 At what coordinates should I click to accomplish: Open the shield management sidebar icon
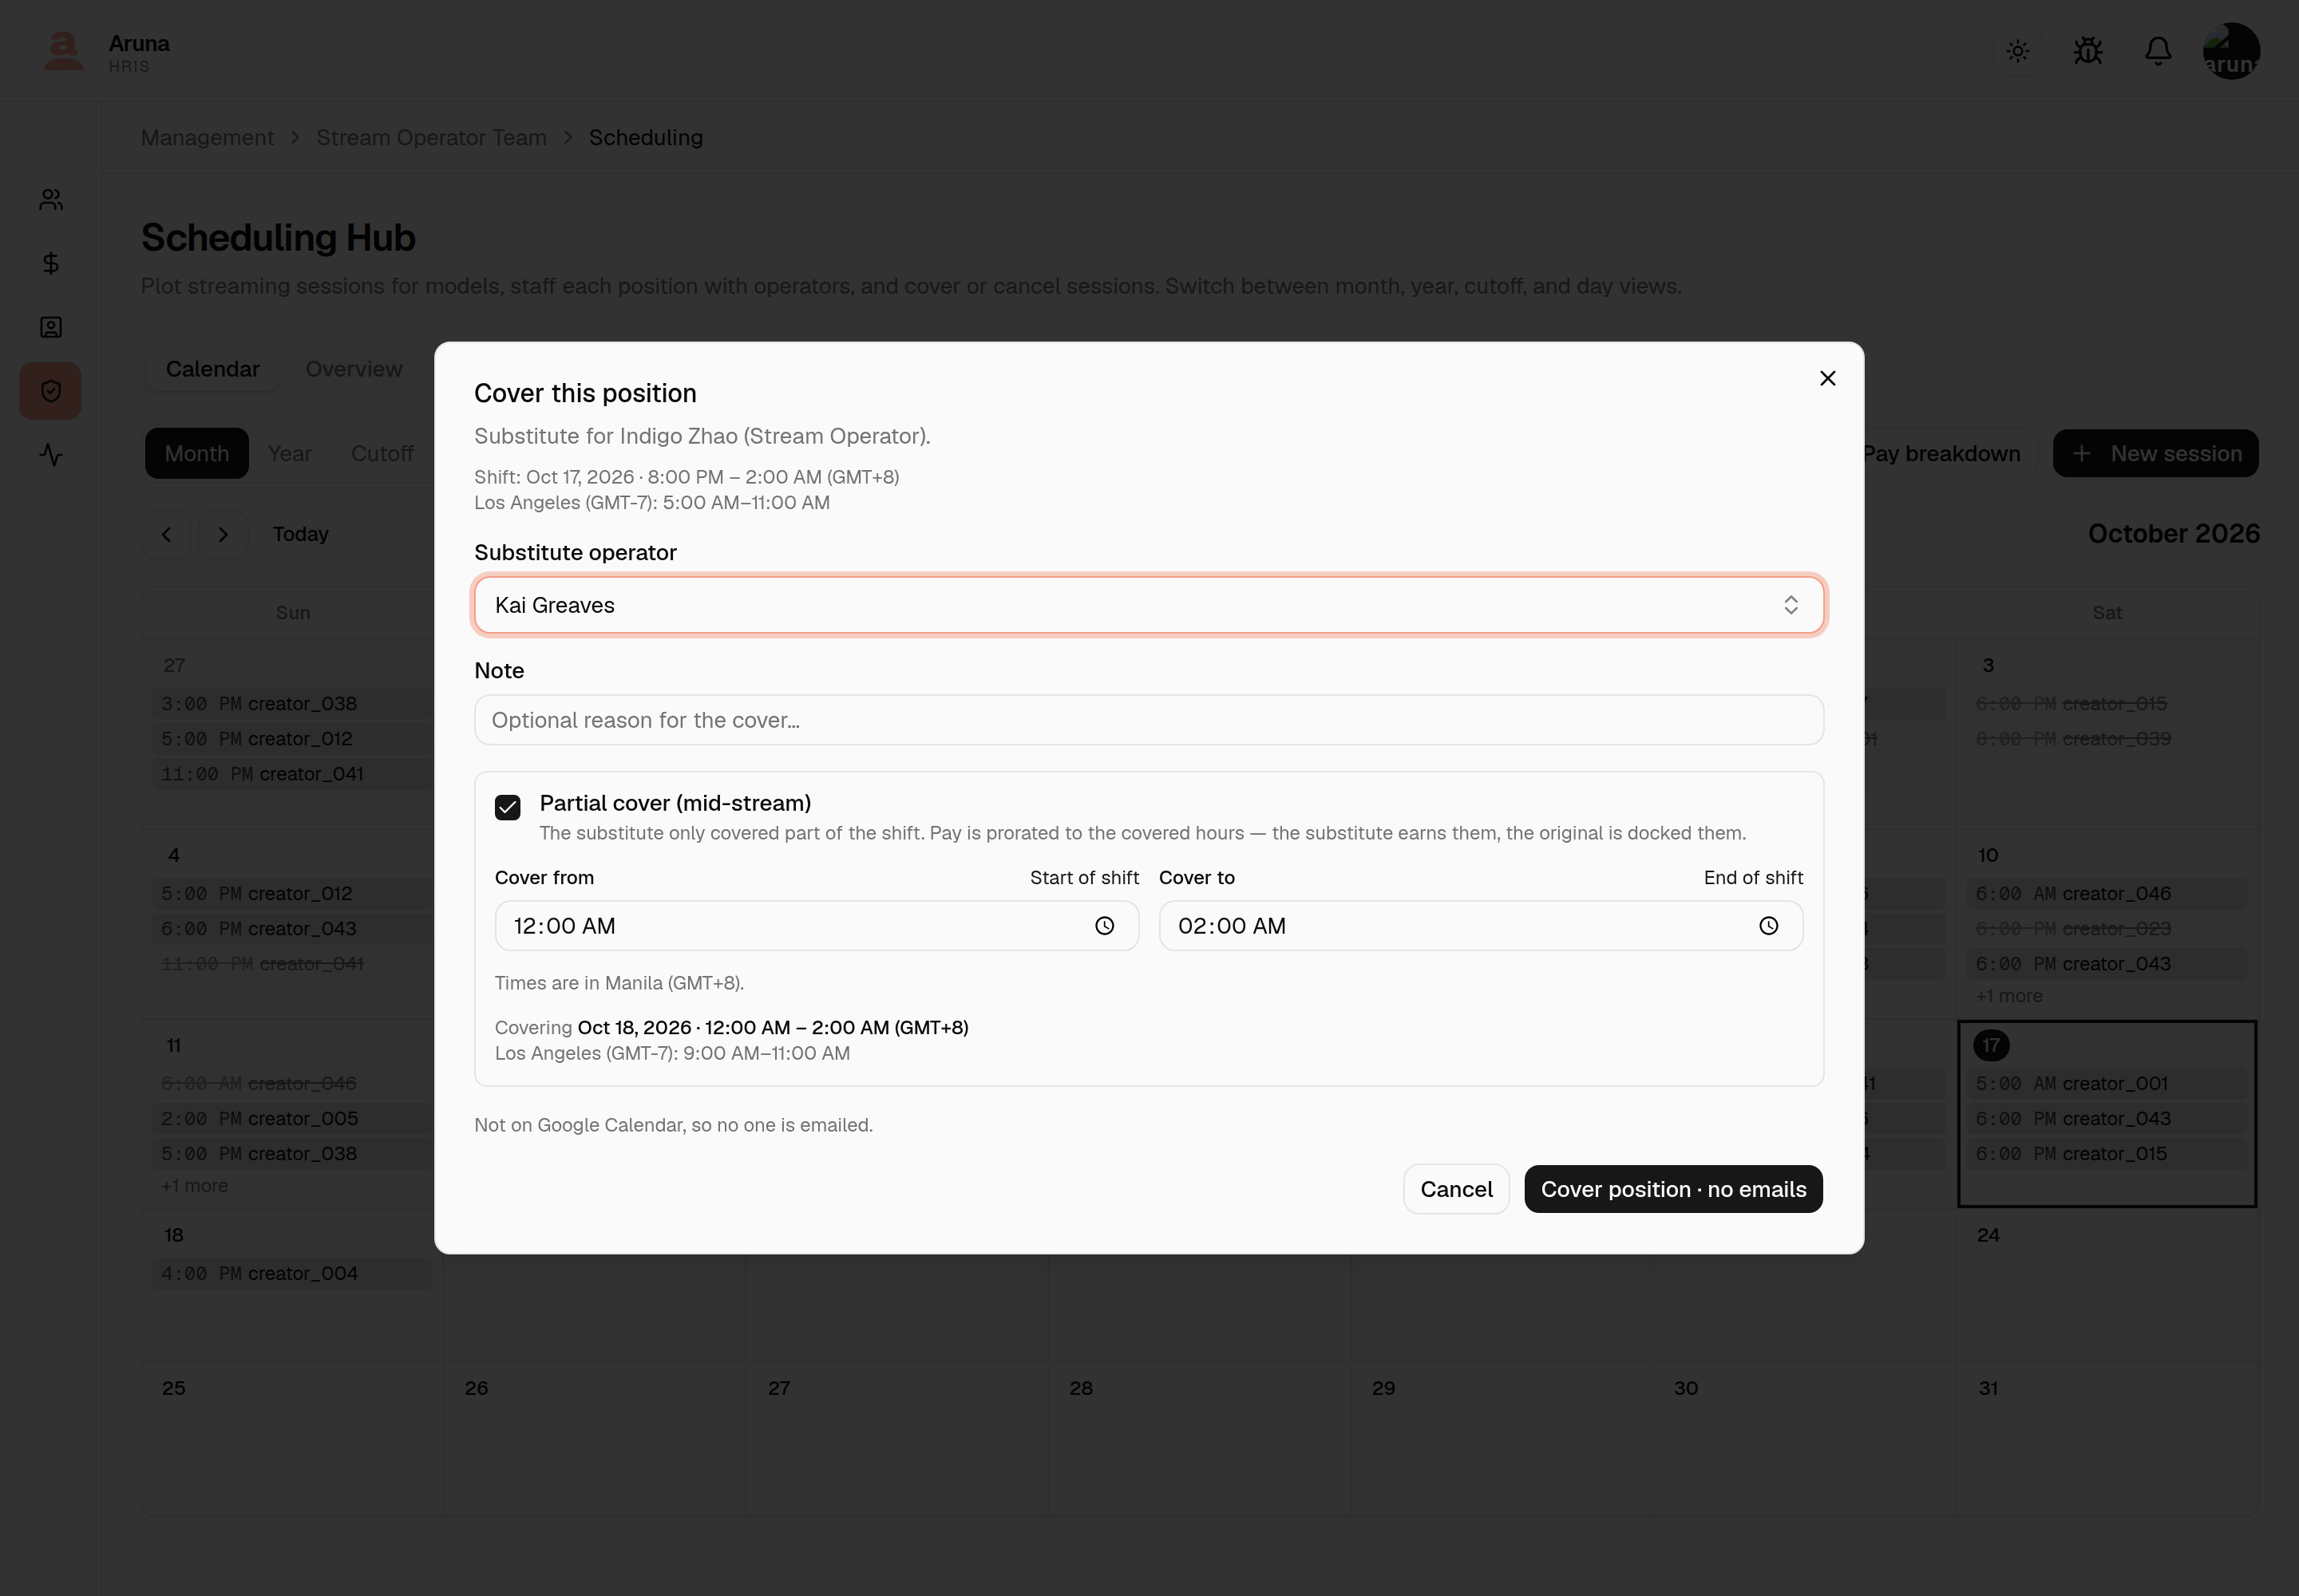coord(51,391)
